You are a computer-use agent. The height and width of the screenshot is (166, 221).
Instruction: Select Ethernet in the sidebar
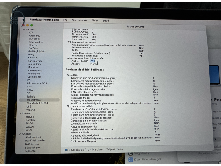click(x=33, y=45)
